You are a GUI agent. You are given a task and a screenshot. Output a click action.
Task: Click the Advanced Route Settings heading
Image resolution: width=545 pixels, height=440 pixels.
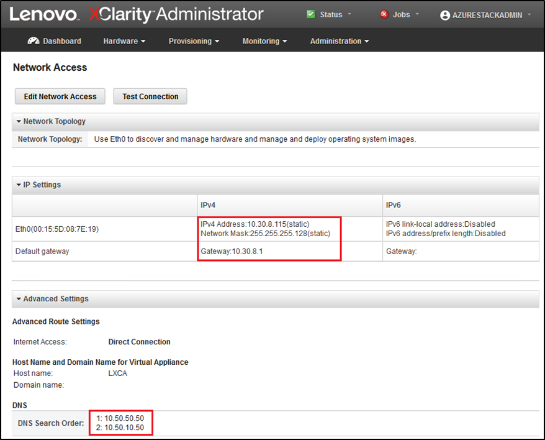pos(56,322)
